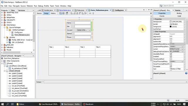This screenshot has width=188, height=106.
Task: Click the taskbar Search icon
Action: (7, 104)
